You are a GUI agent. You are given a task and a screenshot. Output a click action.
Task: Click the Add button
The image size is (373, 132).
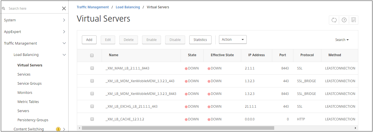pos(89,40)
